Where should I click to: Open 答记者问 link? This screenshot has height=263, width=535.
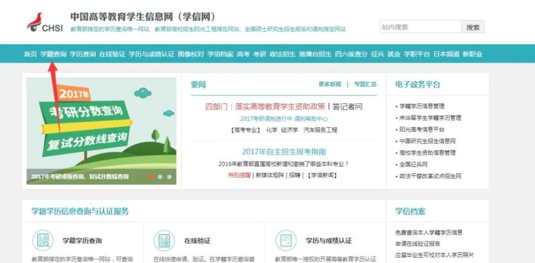click(347, 106)
